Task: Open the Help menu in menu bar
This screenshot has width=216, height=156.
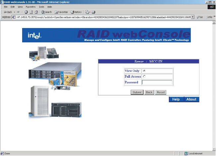Action: coord(49,7)
